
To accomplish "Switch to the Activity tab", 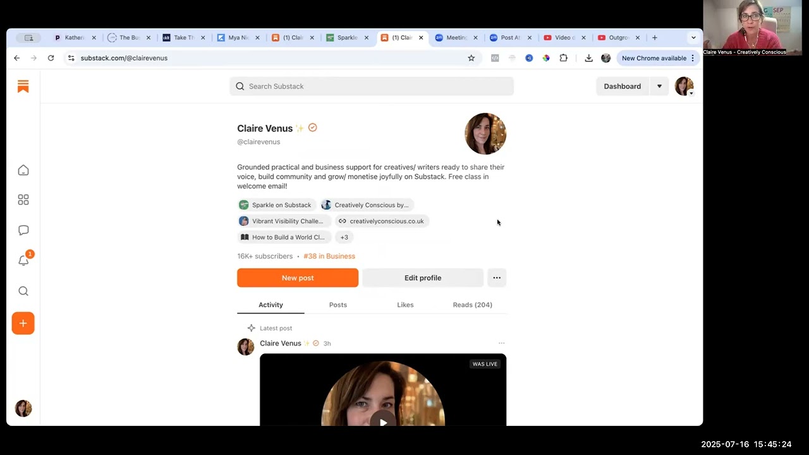I will (271, 305).
